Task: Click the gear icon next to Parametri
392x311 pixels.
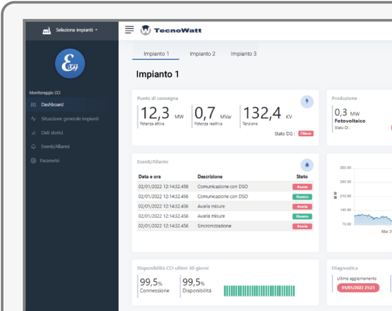Action: pos(33,161)
